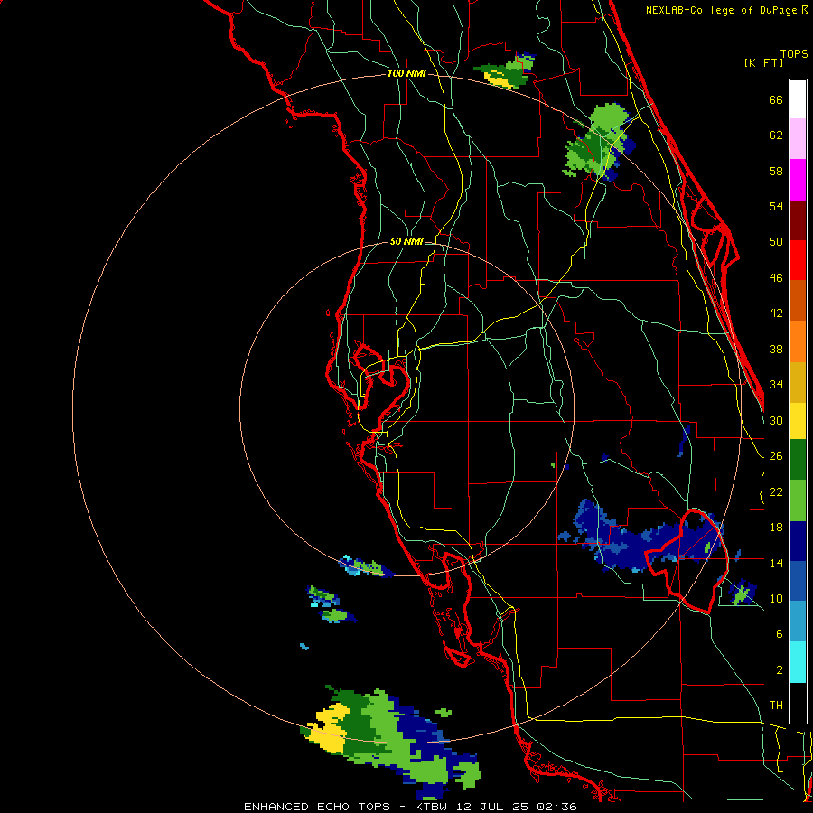Click the 62 value on the scale
The width and height of the screenshot is (813, 813).
pyautogui.click(x=776, y=135)
